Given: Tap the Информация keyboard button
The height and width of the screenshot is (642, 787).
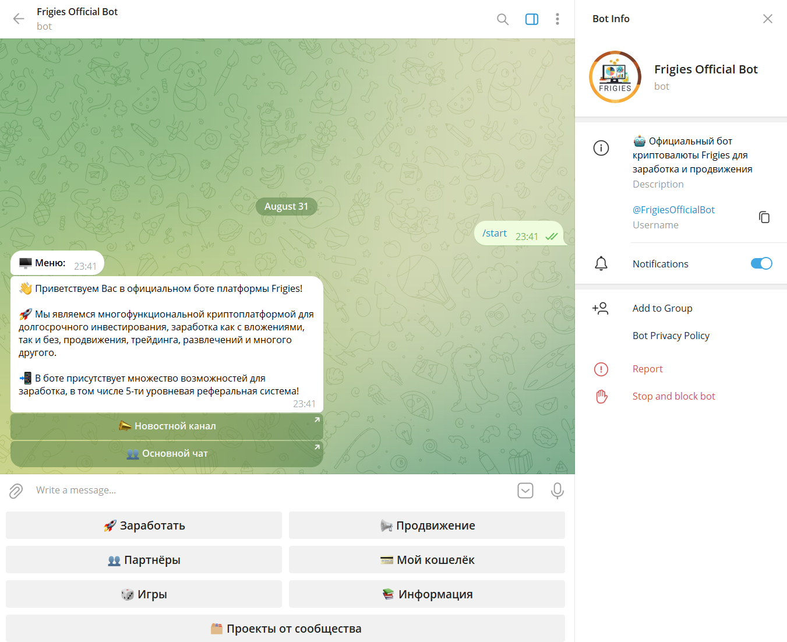Looking at the screenshot, I should point(427,594).
